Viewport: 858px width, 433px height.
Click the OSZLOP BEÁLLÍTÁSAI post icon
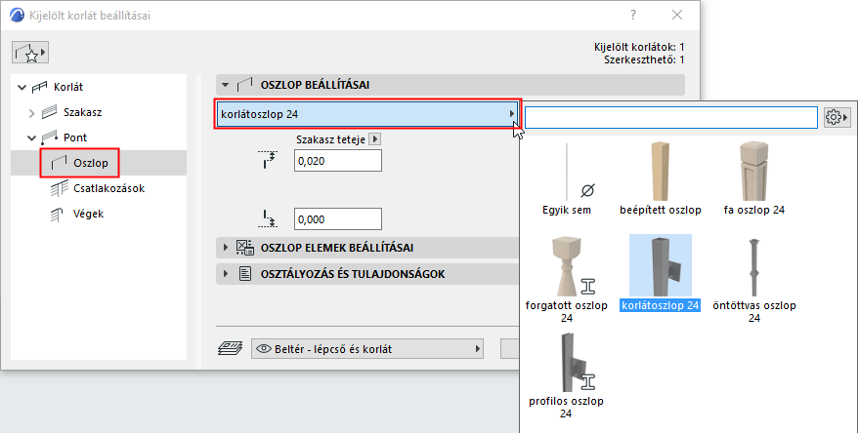[x=244, y=85]
